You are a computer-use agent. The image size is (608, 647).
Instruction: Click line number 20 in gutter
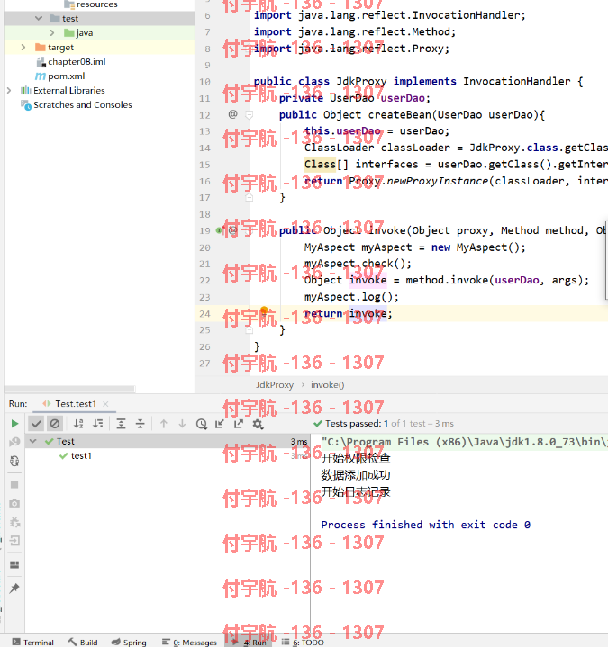point(204,247)
